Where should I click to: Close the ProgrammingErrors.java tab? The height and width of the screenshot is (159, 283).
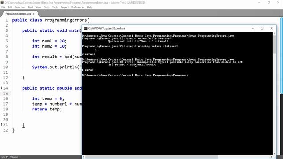pos(34,14)
